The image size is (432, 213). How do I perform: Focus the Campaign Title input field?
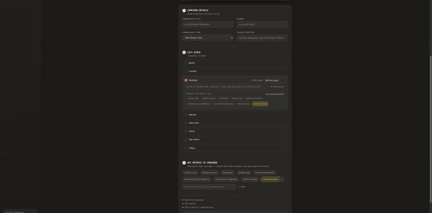pyautogui.click(x=208, y=24)
